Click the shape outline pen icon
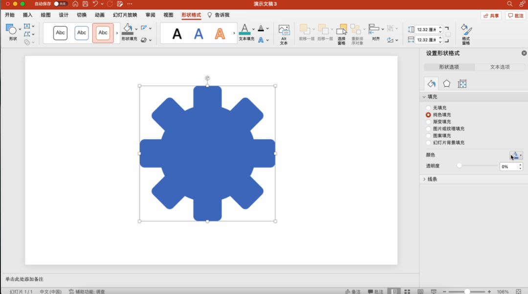 point(144,28)
